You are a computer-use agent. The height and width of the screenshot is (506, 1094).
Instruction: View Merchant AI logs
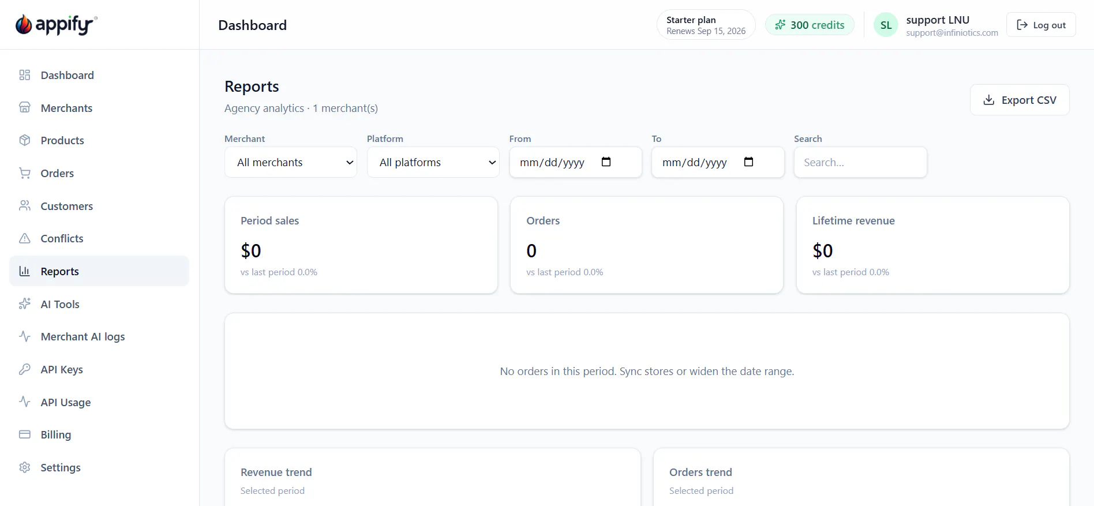pyautogui.click(x=99, y=336)
